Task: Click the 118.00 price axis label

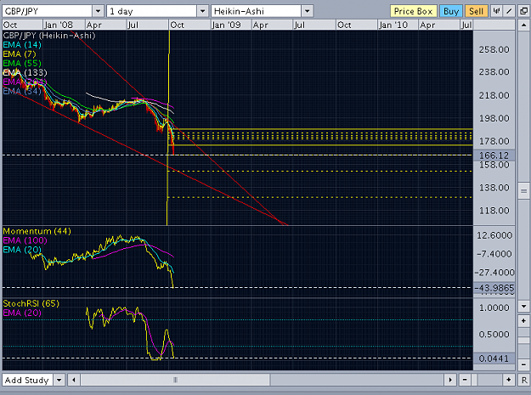Action: coord(494,211)
